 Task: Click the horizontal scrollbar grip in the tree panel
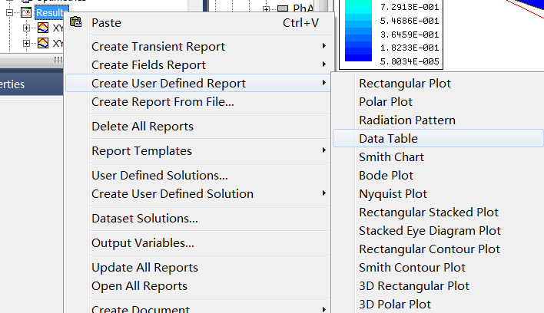(x=58, y=60)
